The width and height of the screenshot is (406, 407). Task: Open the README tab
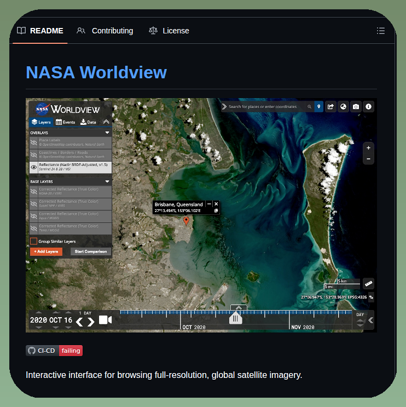(x=40, y=31)
